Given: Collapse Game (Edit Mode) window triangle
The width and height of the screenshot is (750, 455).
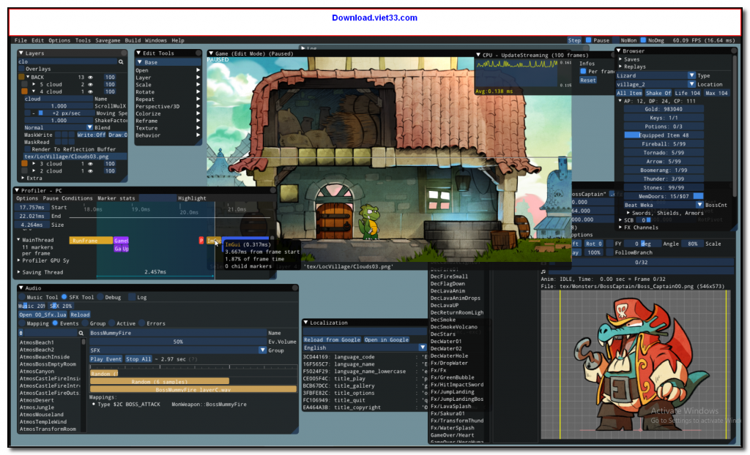Looking at the screenshot, I should [x=212, y=53].
